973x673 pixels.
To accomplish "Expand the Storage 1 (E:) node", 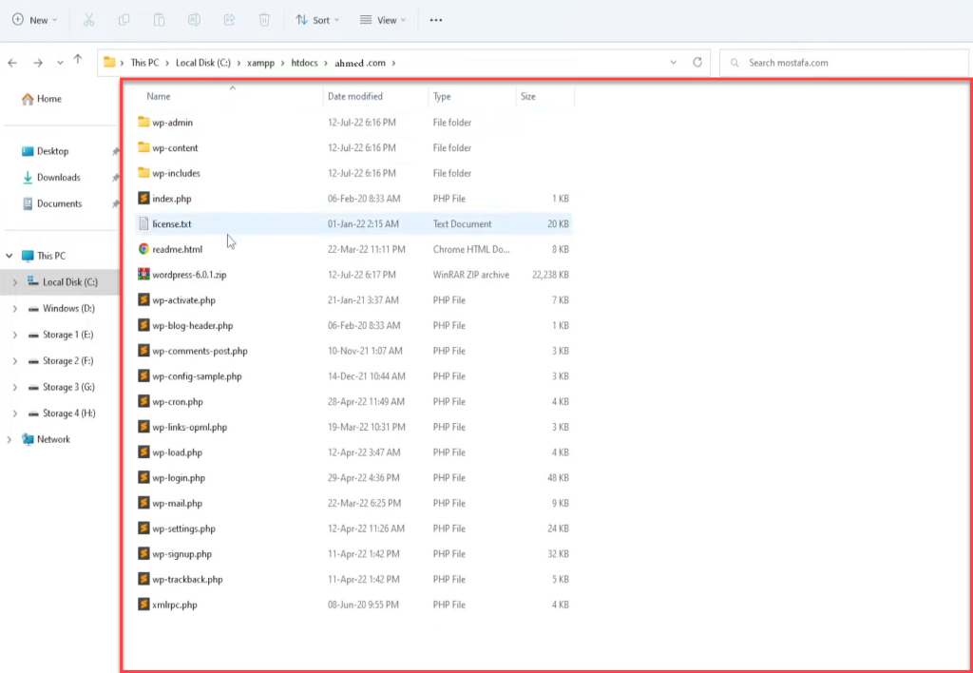I will coord(15,335).
